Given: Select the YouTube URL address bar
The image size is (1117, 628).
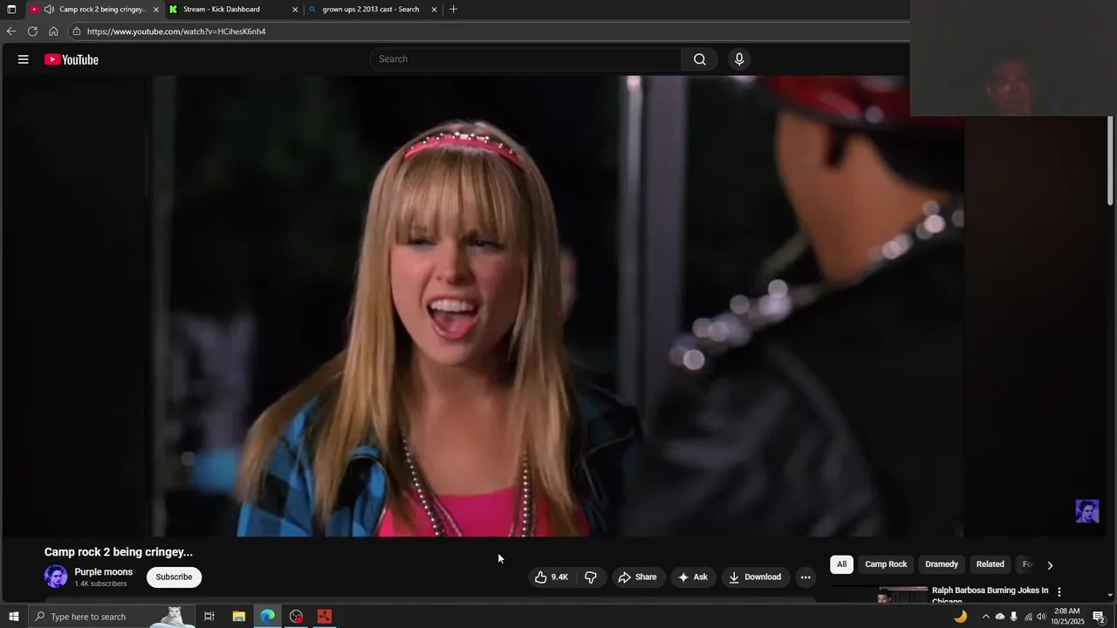Looking at the screenshot, I should (489, 31).
